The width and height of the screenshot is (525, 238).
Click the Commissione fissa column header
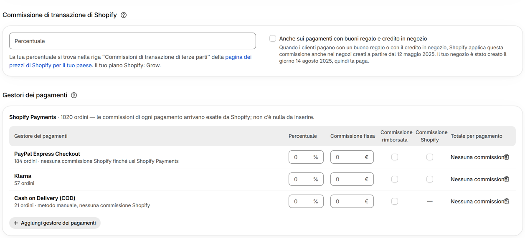coord(353,136)
